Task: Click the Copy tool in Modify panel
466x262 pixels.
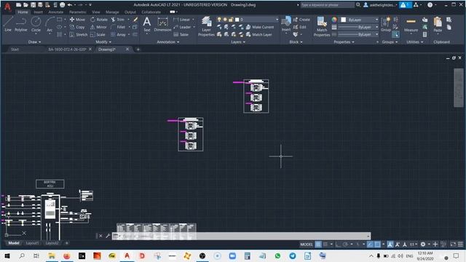Action: click(77, 27)
